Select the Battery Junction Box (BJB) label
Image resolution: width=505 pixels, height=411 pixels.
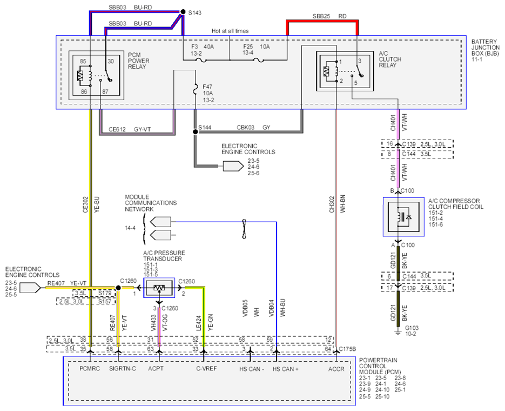[x=486, y=50]
